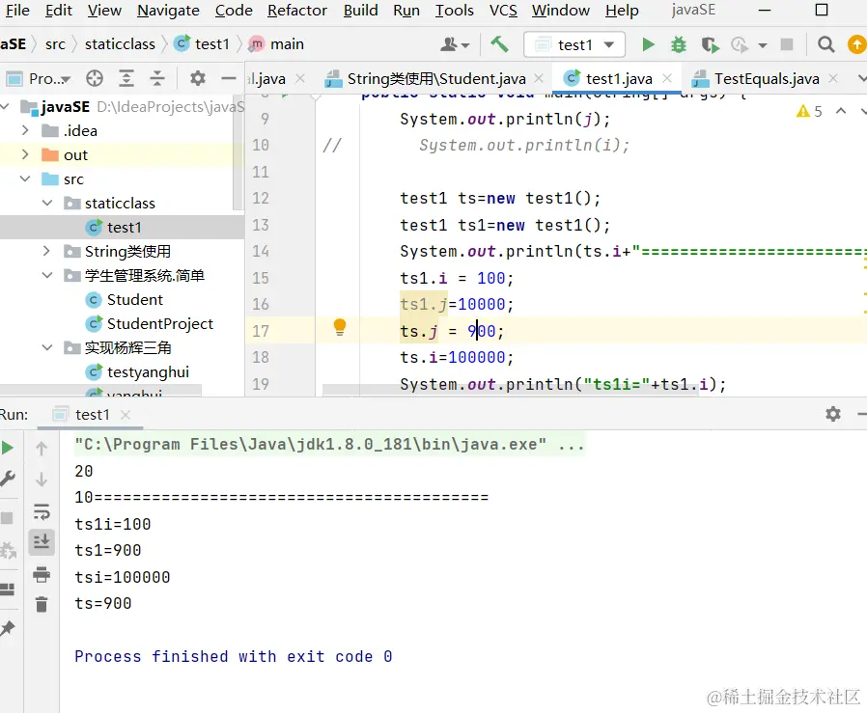Image resolution: width=867 pixels, height=713 pixels.
Task: Expand the String类使用 package
Action: point(47,251)
